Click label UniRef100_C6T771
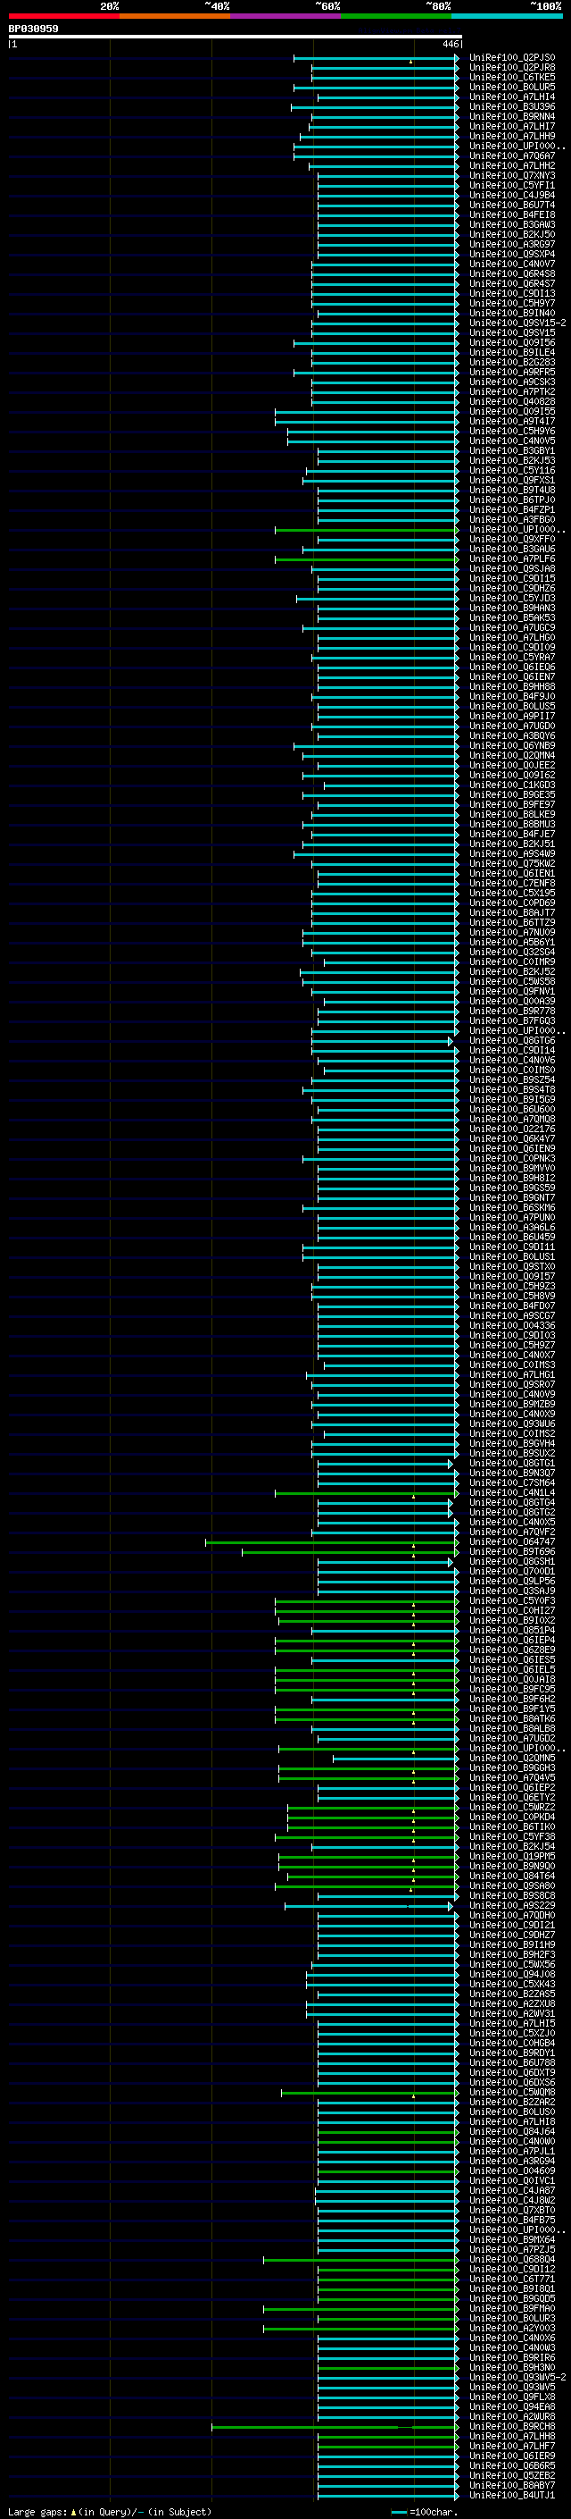Viewport: 571px width, 2519px height. click(511, 2280)
